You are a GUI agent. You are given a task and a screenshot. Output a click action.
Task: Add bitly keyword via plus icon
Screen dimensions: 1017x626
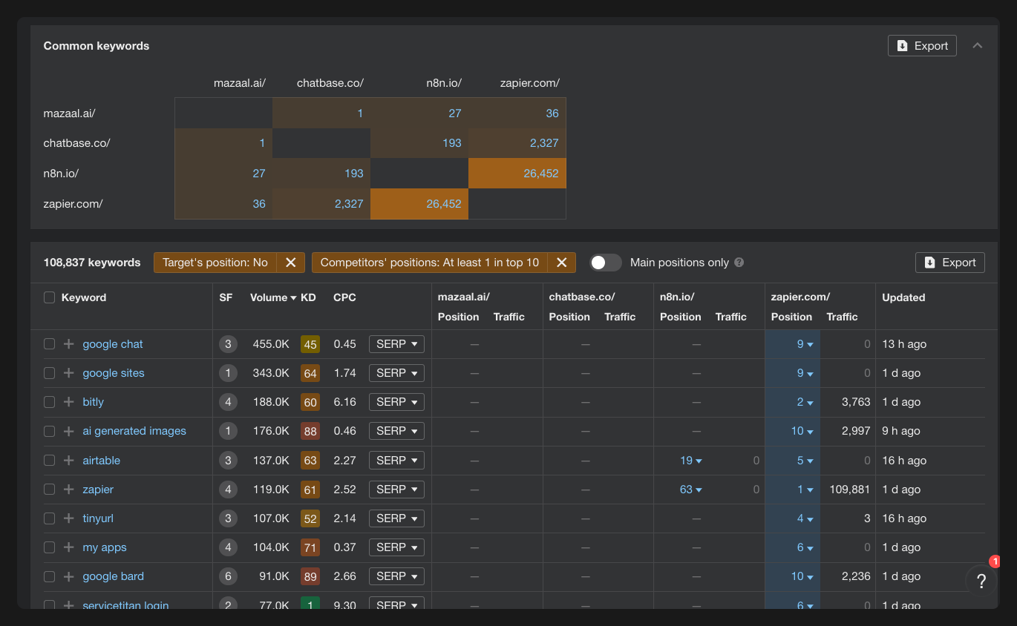(x=69, y=402)
